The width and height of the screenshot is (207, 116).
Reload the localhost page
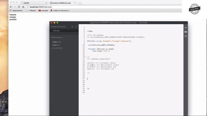[x=19, y=7]
